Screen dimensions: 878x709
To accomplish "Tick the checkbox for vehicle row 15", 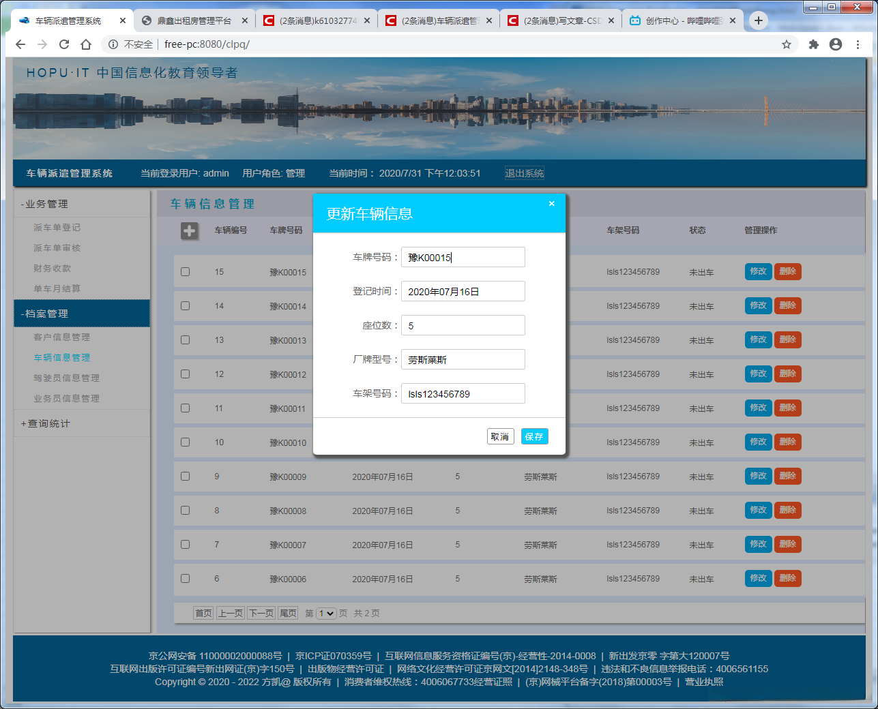I will (185, 271).
